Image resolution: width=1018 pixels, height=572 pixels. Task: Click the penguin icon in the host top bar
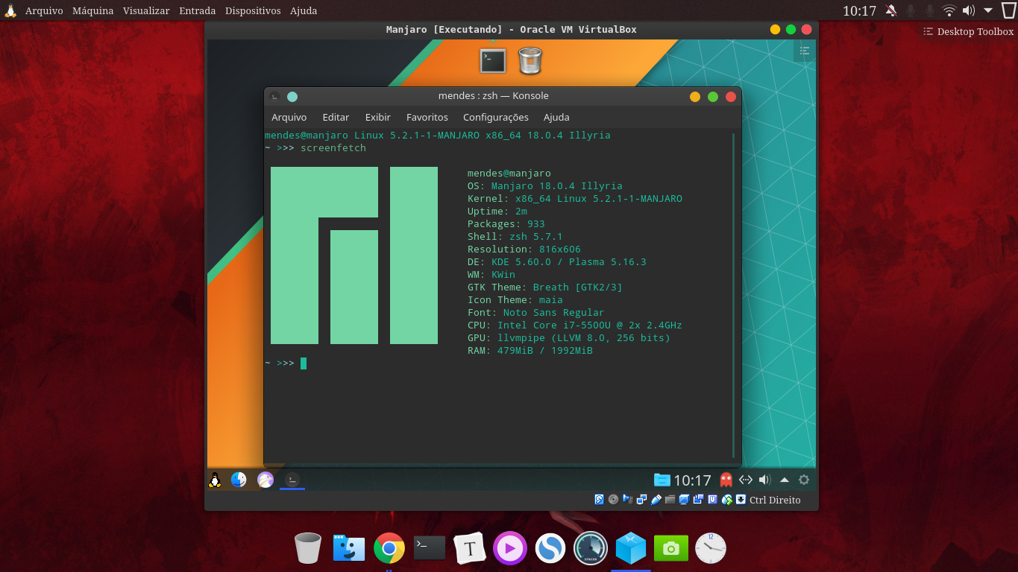10,10
